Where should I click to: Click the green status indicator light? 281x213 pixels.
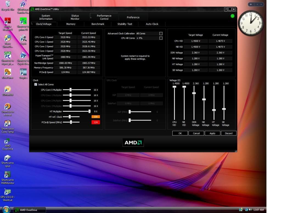coord(232,16)
